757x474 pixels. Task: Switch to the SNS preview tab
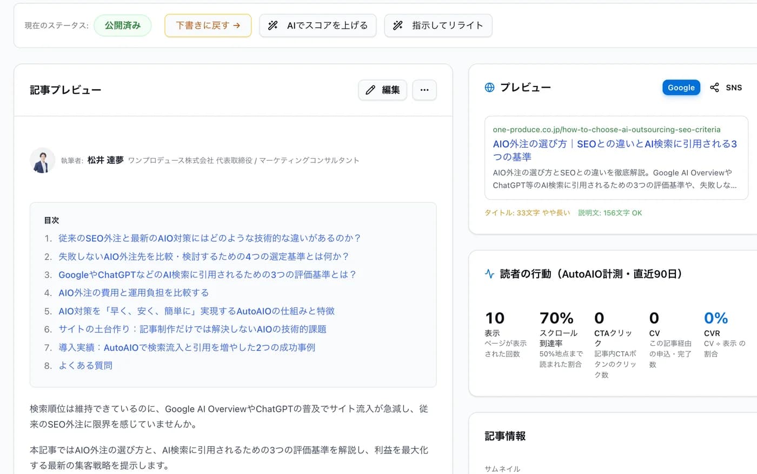[726, 88]
